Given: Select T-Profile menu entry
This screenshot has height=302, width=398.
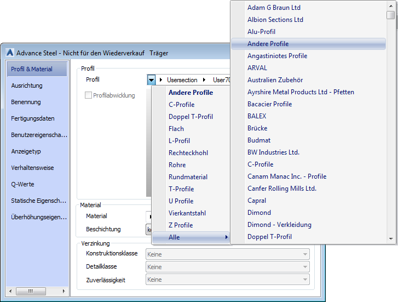Looking at the screenshot, I should (x=191, y=189).
